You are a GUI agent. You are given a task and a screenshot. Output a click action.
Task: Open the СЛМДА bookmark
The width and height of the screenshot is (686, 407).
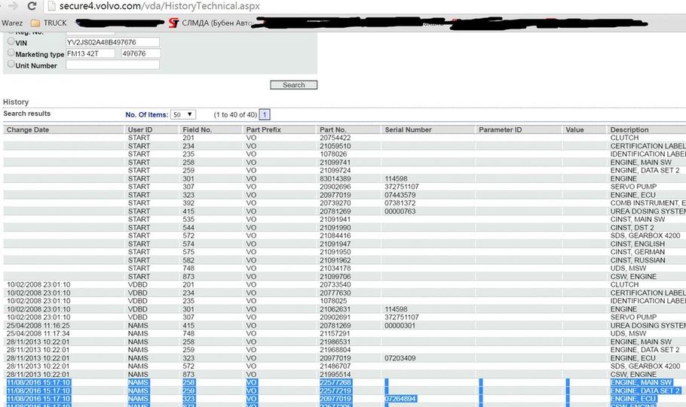(210, 23)
